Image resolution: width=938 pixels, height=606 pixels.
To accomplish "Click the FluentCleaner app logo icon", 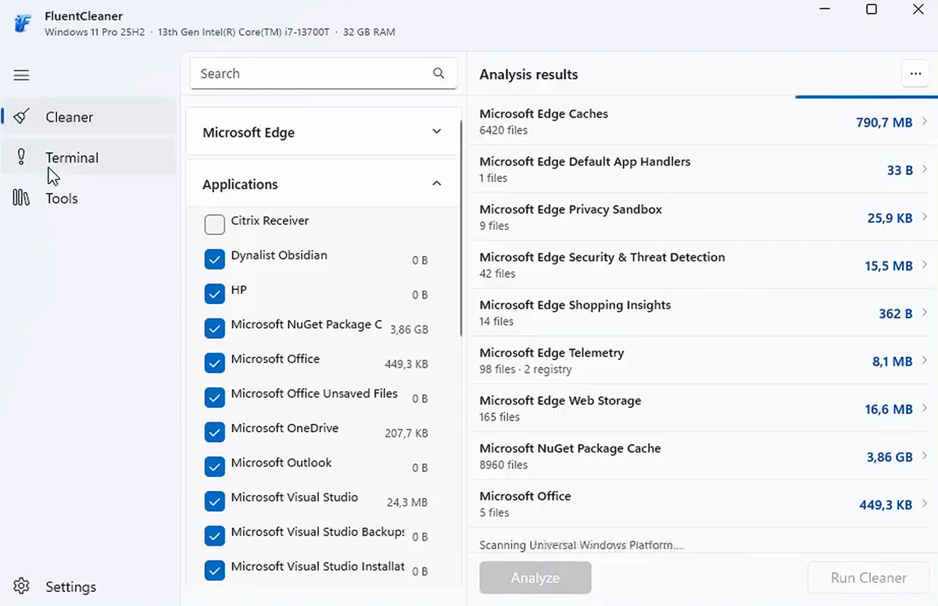I will 23,23.
